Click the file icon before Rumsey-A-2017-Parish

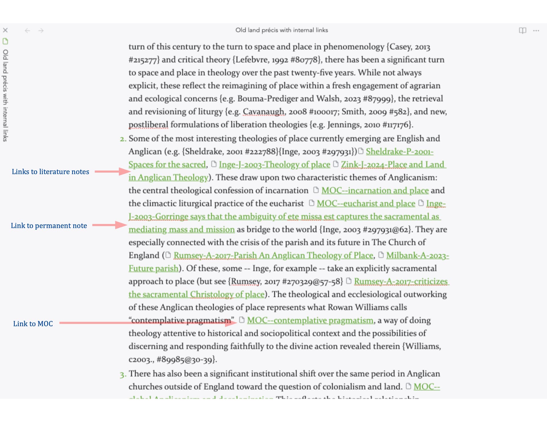coord(168,255)
